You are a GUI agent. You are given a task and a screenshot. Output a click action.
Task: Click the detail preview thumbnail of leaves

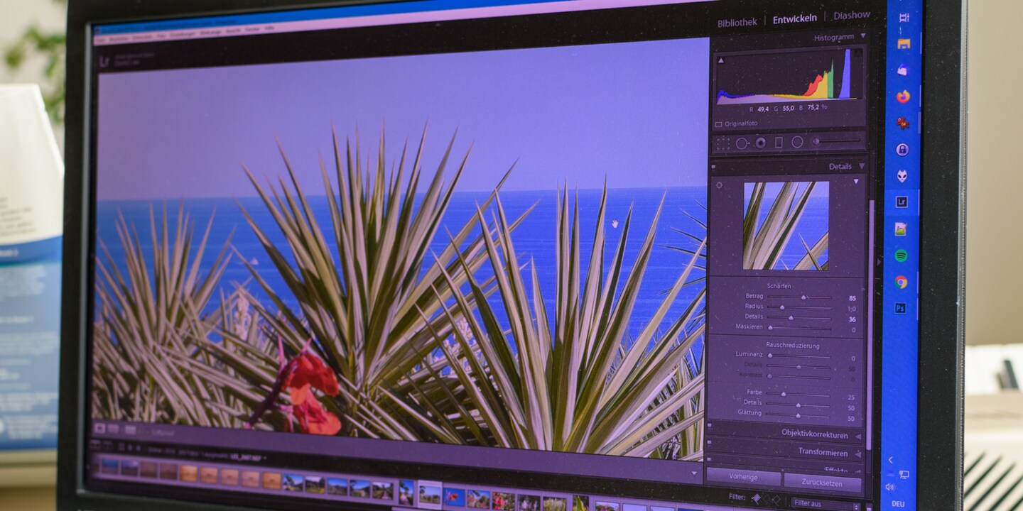786,226
